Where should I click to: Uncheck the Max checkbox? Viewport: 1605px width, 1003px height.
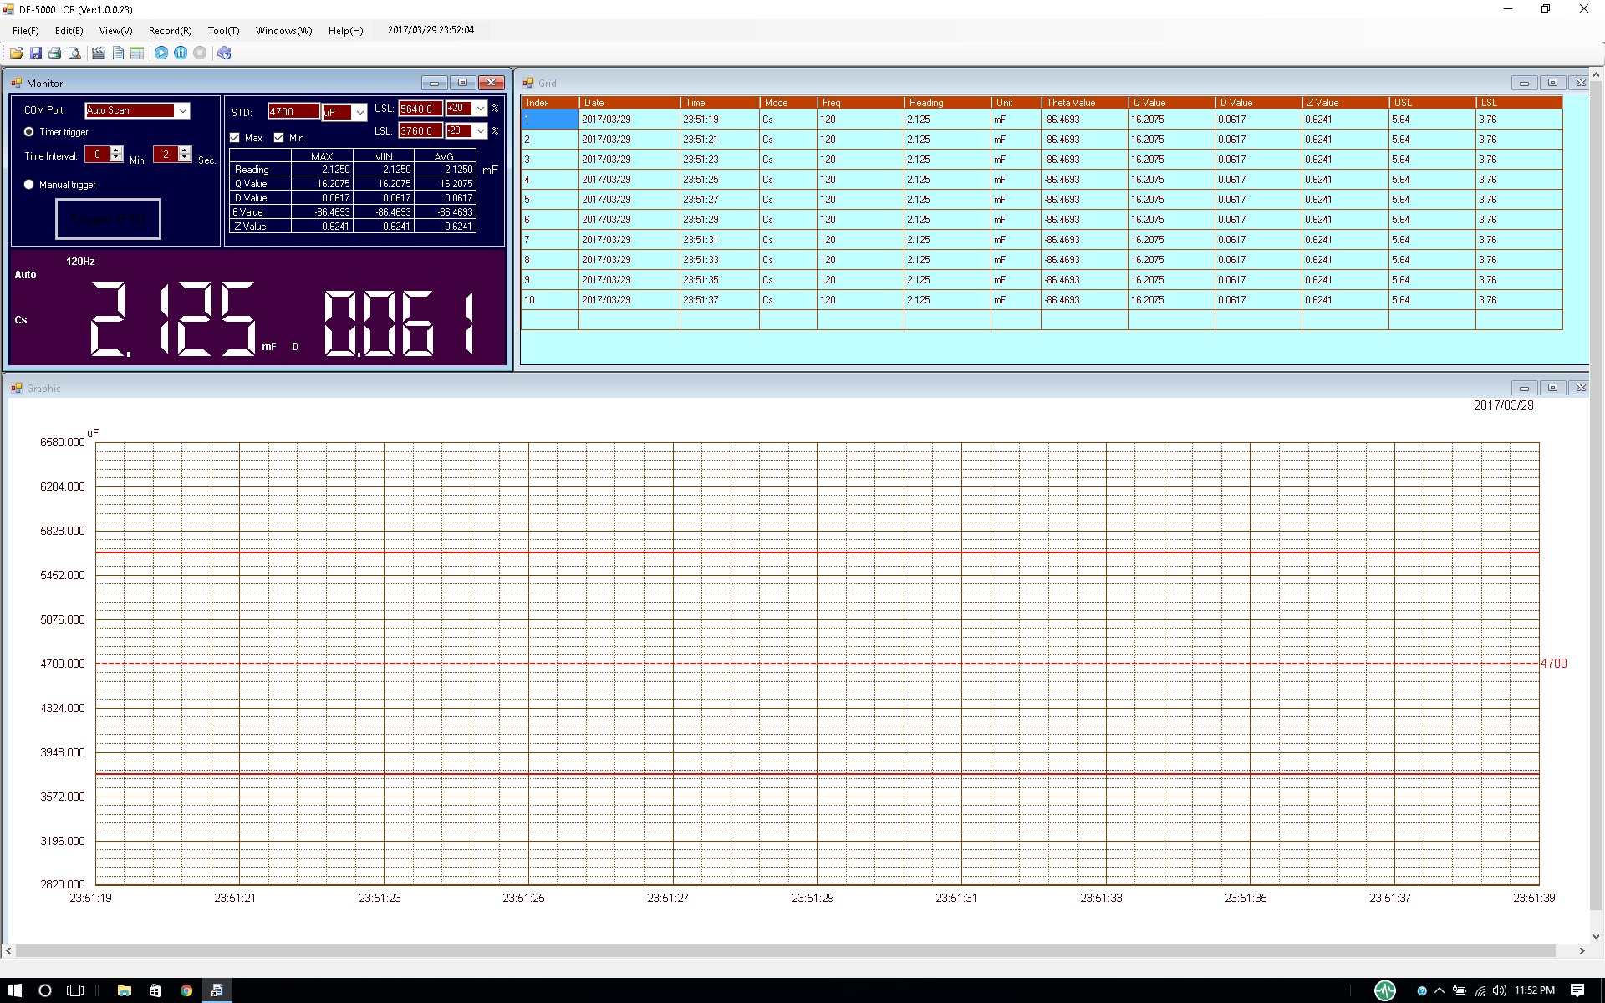[x=235, y=138]
